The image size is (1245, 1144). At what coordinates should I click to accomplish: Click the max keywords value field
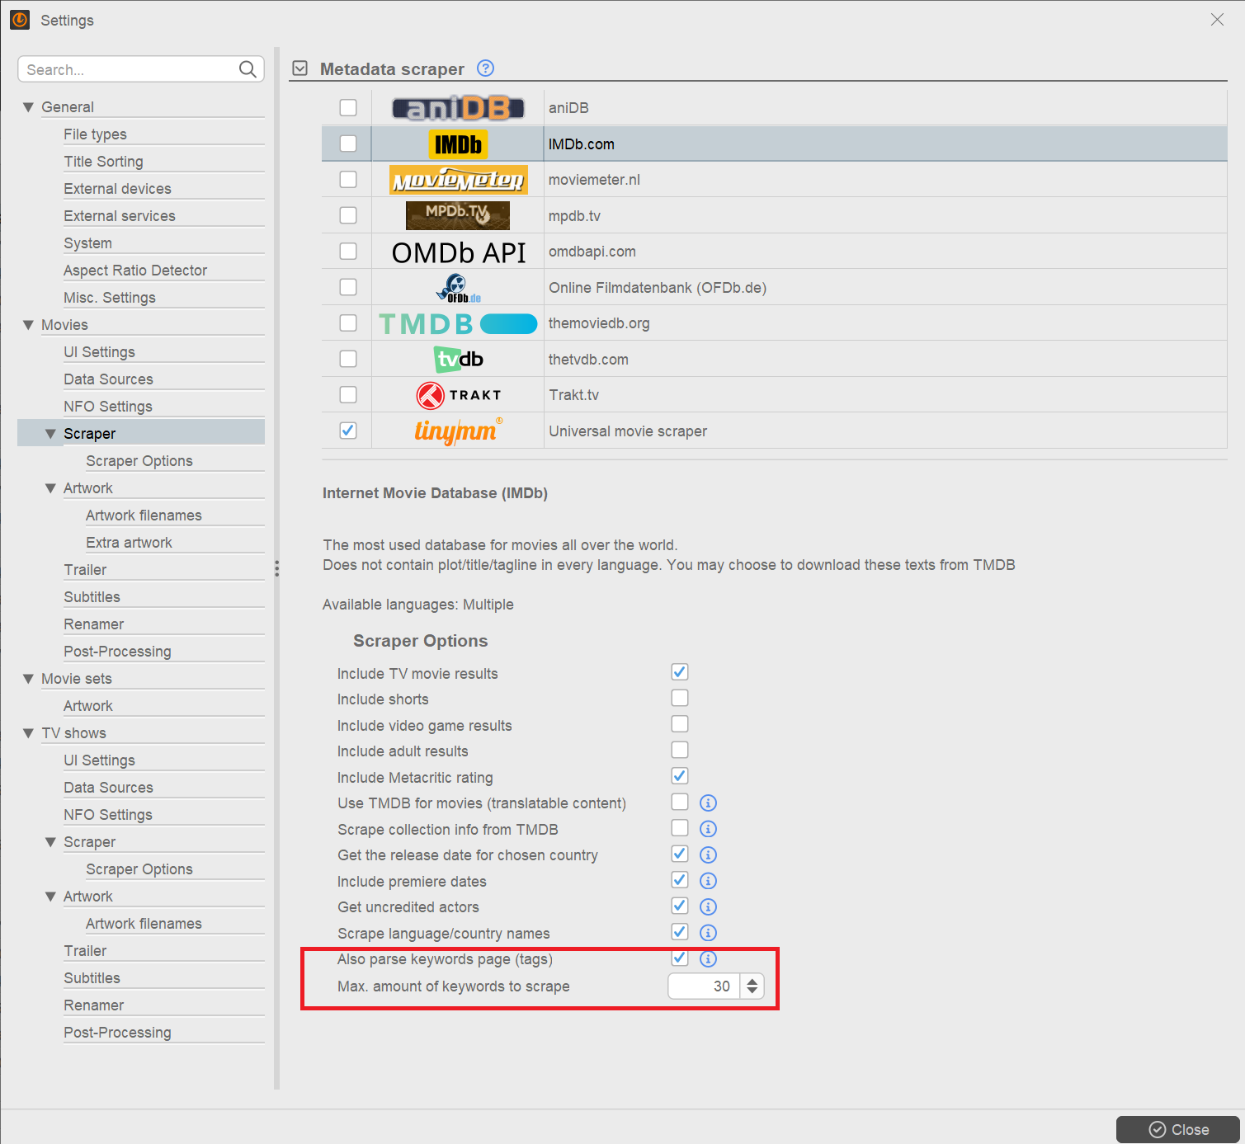click(x=704, y=986)
